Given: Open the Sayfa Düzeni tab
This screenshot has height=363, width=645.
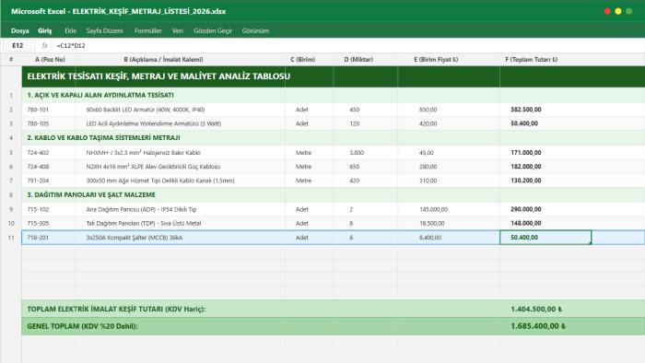Looking at the screenshot, I should click(x=104, y=30).
